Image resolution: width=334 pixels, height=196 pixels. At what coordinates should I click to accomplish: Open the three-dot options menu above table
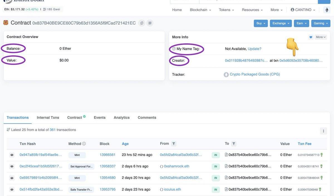(323, 131)
